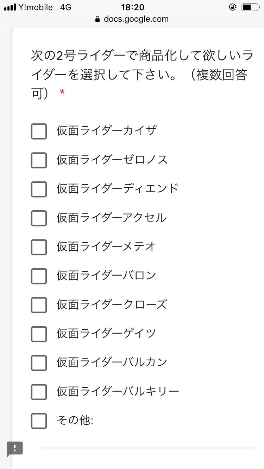Image resolution: width=264 pixels, height=469 pixels.
Task: Tap the lock icon beside docs.google.com
Action: coord(98,19)
